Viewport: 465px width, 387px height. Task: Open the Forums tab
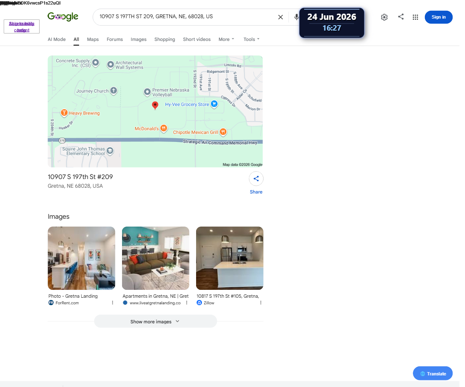pos(115,39)
